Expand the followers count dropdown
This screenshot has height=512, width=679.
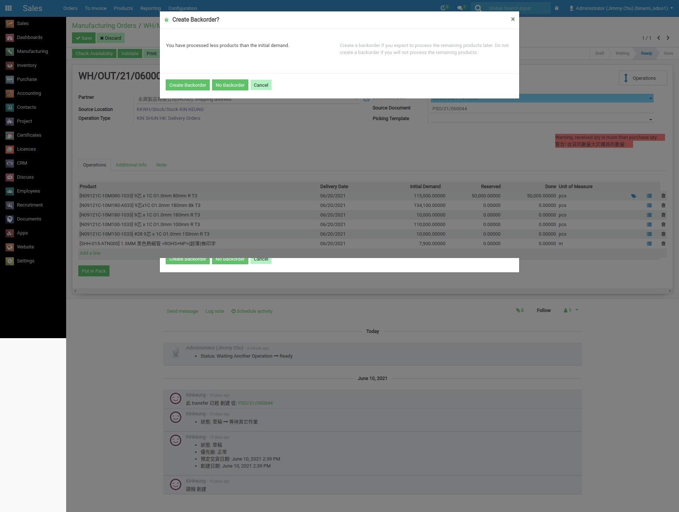coord(571,310)
